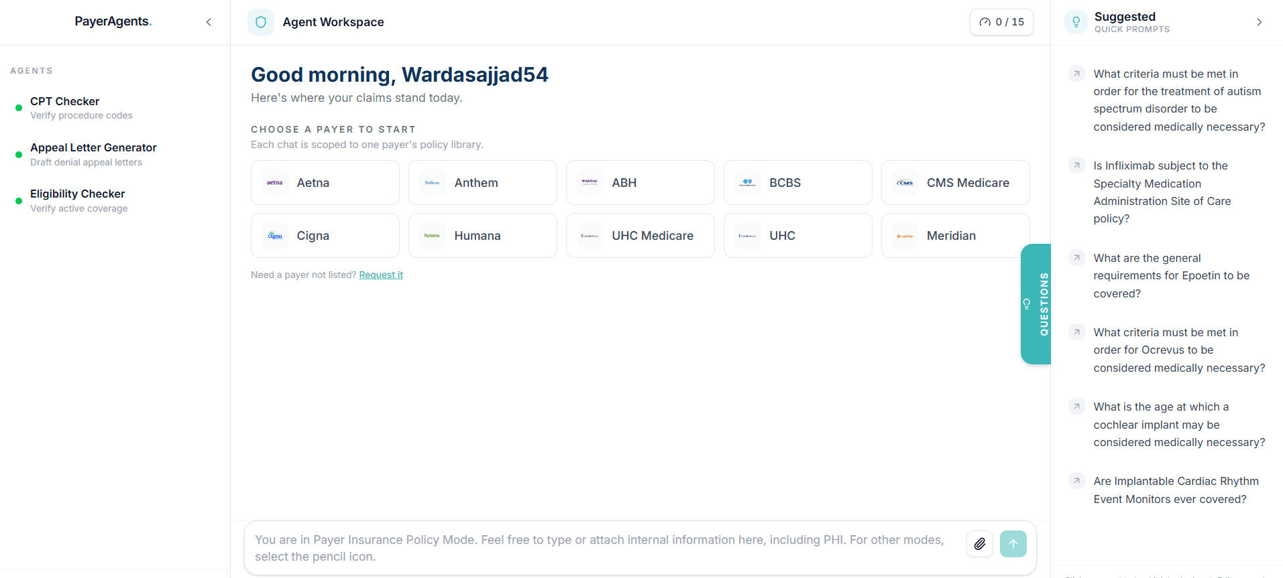Click the green status dot for Eligibility Checker
Viewport: 1283px width, 578px height.
pos(19,201)
